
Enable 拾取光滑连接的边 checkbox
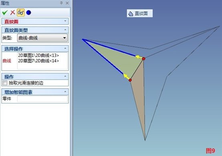(5, 83)
